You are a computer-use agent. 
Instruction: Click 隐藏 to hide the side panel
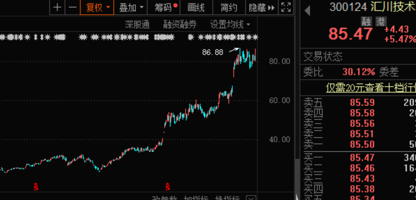pyautogui.click(x=262, y=7)
